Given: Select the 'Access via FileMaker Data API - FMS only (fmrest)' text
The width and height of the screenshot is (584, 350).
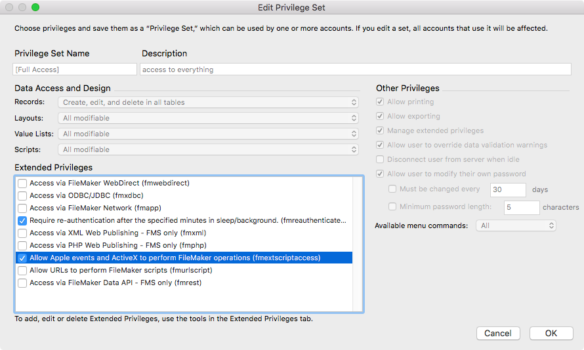Looking at the screenshot, I should click(115, 282).
